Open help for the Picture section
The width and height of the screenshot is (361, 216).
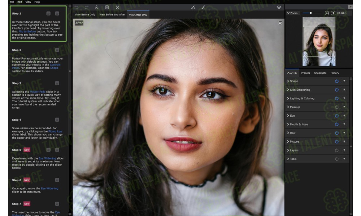point(344,141)
